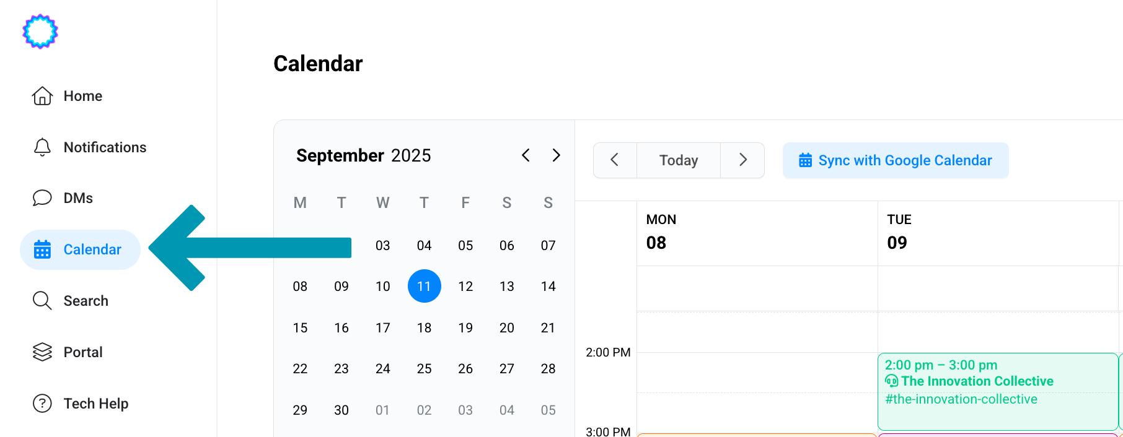Show previous days in schedule view

pos(615,160)
